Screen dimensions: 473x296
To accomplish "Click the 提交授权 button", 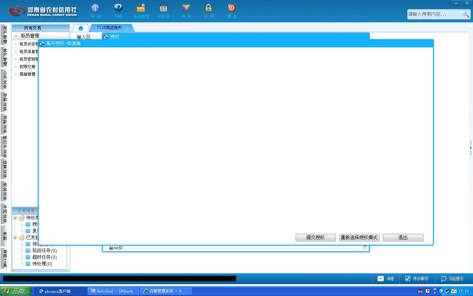I will click(316, 237).
